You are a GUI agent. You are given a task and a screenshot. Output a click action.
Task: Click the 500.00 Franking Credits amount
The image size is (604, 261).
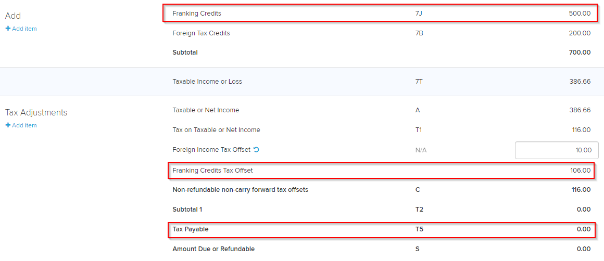click(x=580, y=13)
